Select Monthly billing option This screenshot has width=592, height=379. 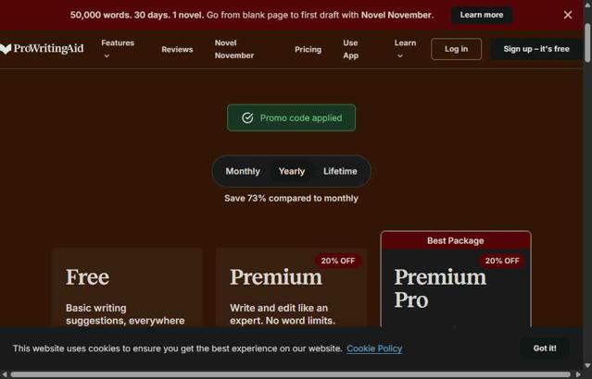(x=243, y=171)
